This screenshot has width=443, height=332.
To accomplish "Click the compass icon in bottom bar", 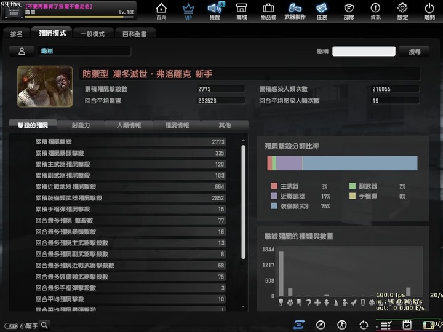I will (321, 325).
